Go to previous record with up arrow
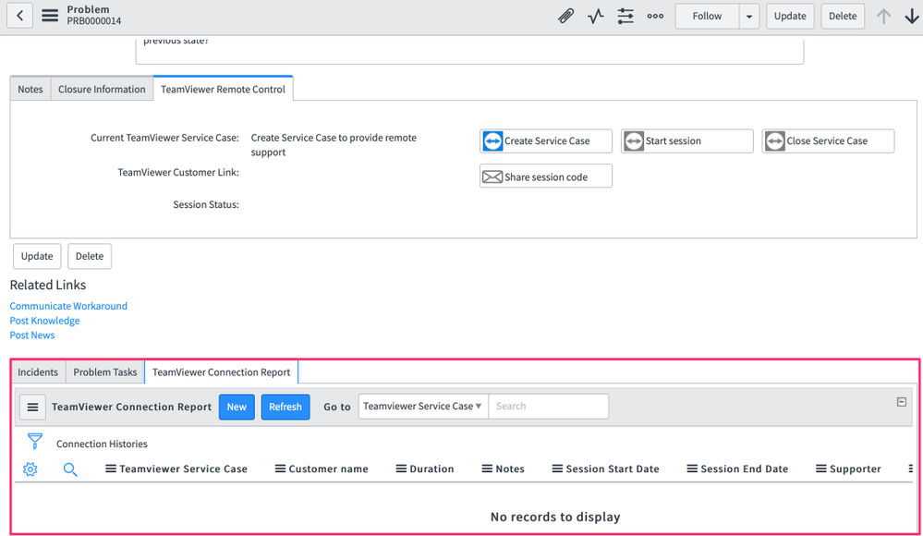Image resolution: width=923 pixels, height=536 pixels. tap(883, 16)
